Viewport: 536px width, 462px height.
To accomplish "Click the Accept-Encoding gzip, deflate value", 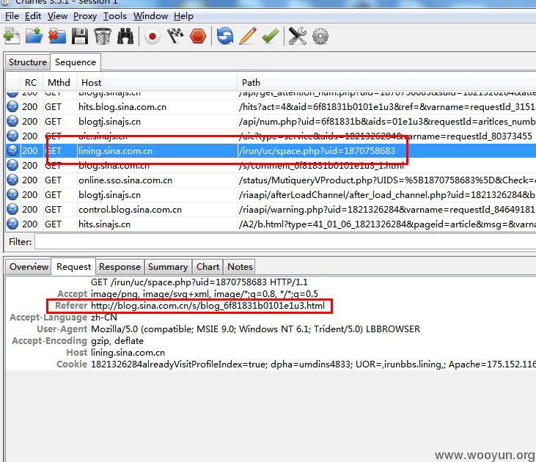I will point(117,341).
